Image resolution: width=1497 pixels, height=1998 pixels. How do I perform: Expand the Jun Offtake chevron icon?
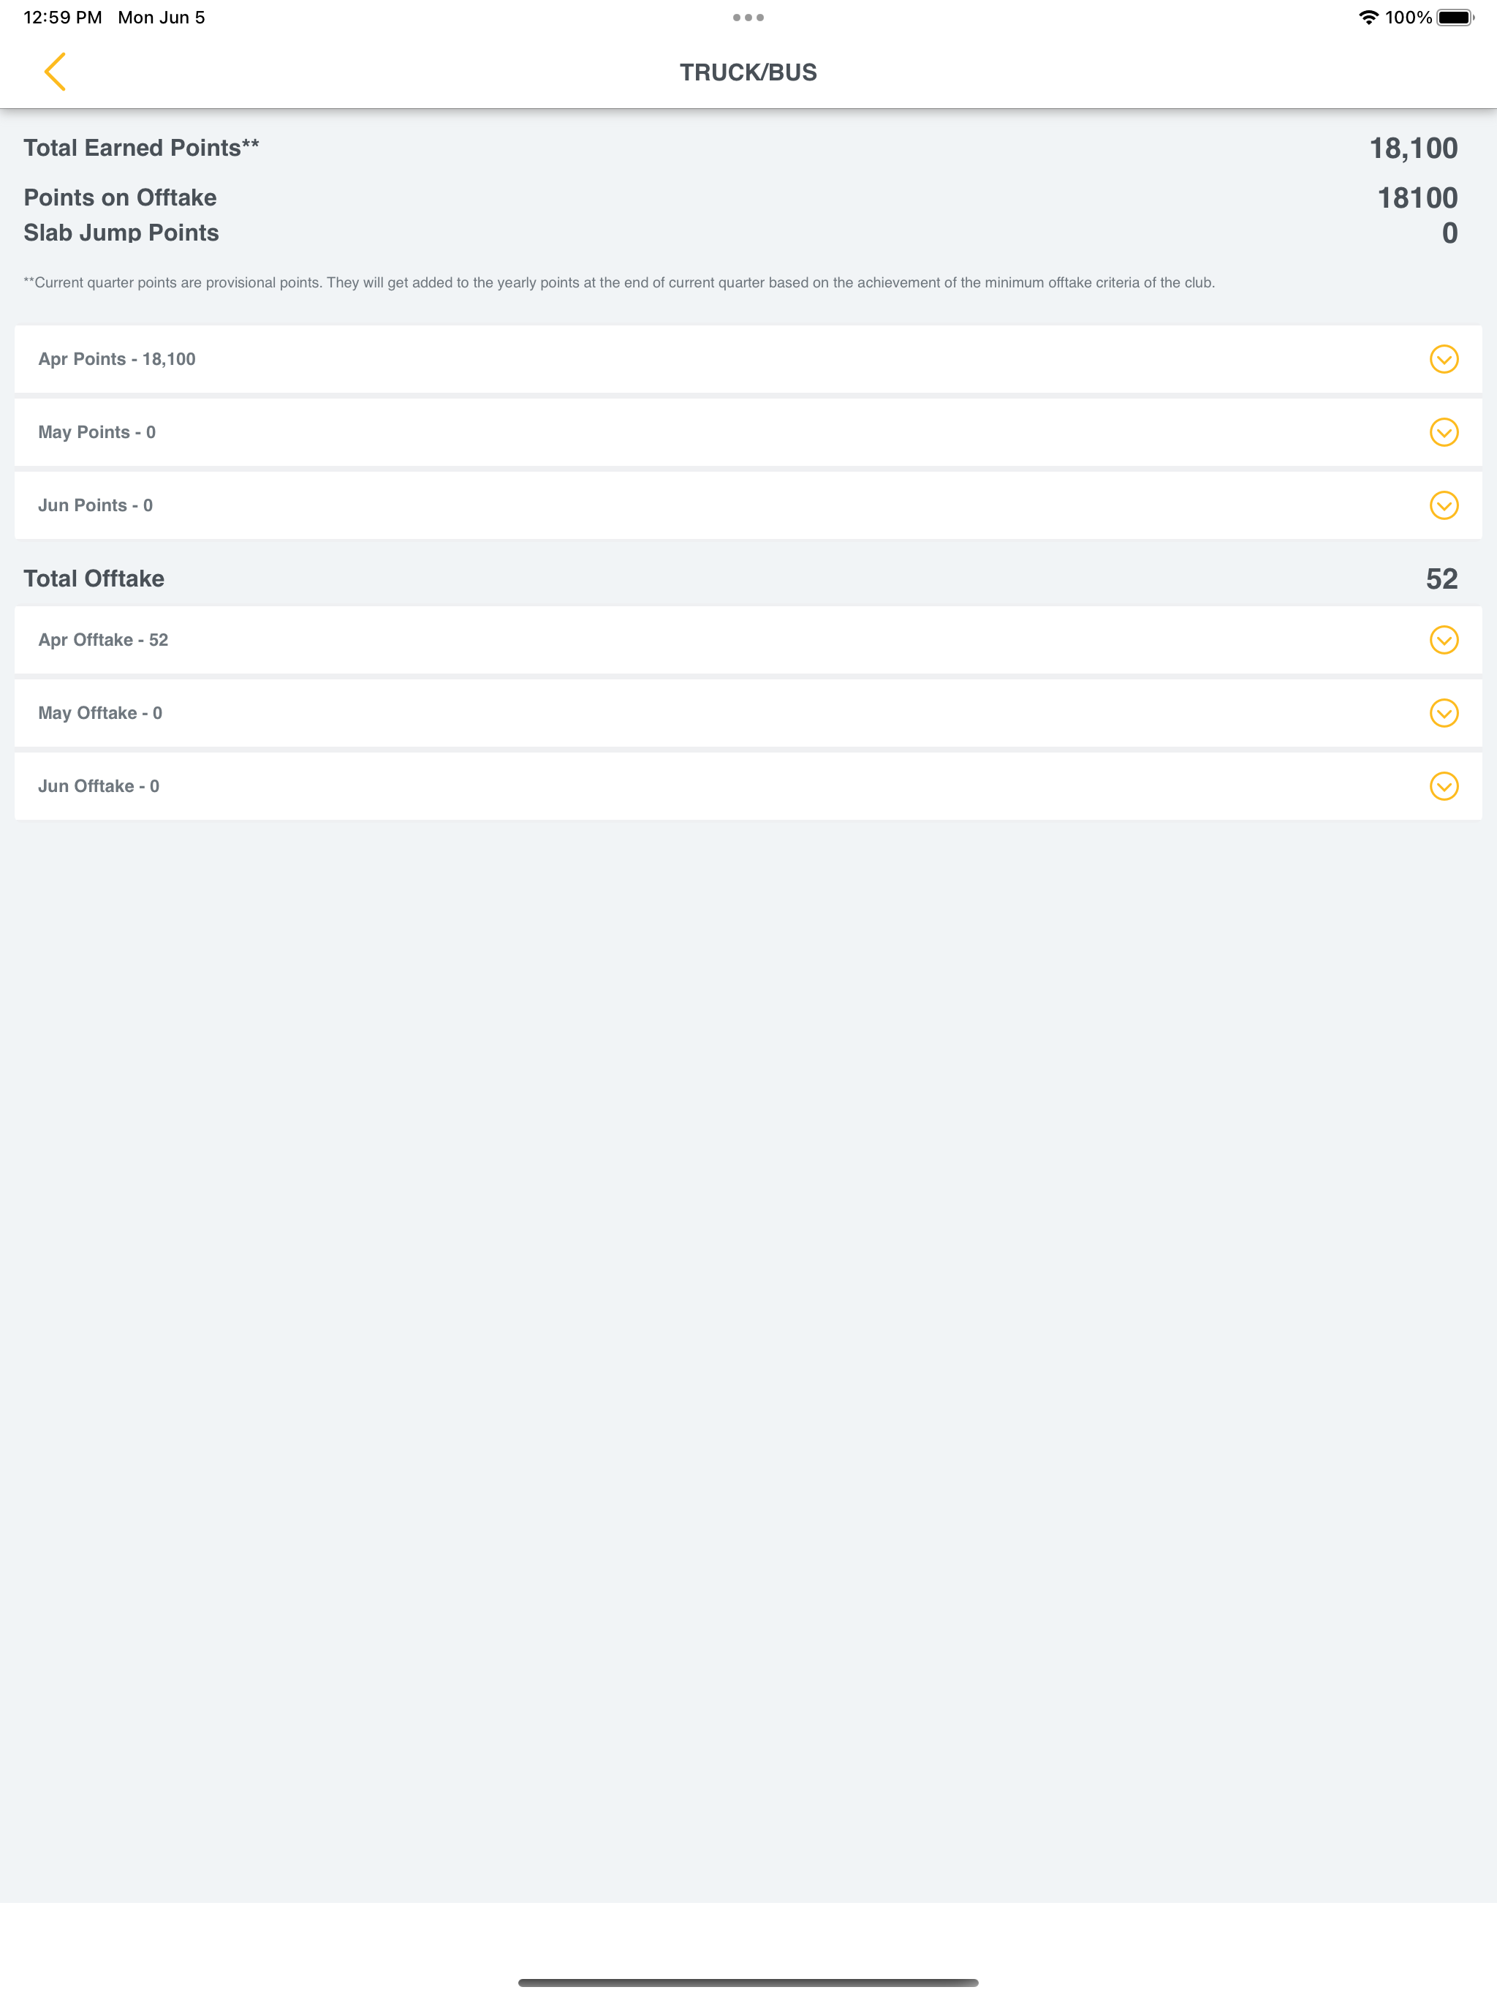pos(1444,787)
